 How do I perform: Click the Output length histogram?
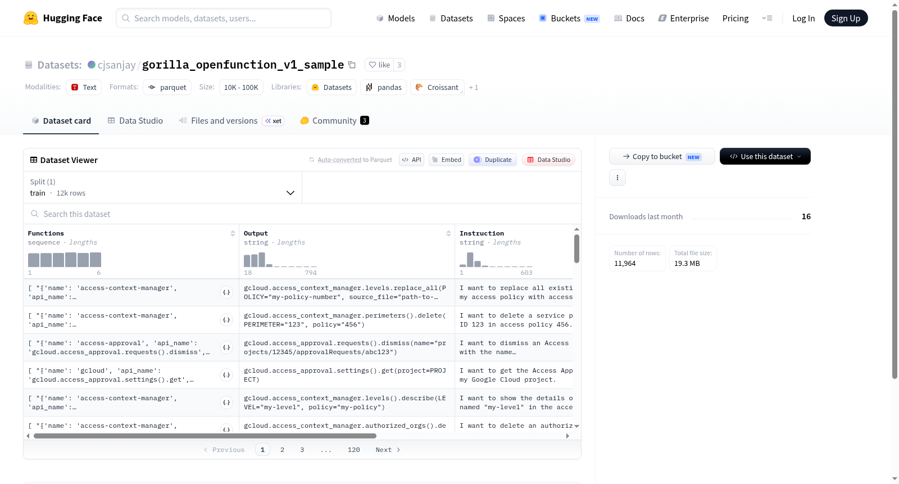280,260
